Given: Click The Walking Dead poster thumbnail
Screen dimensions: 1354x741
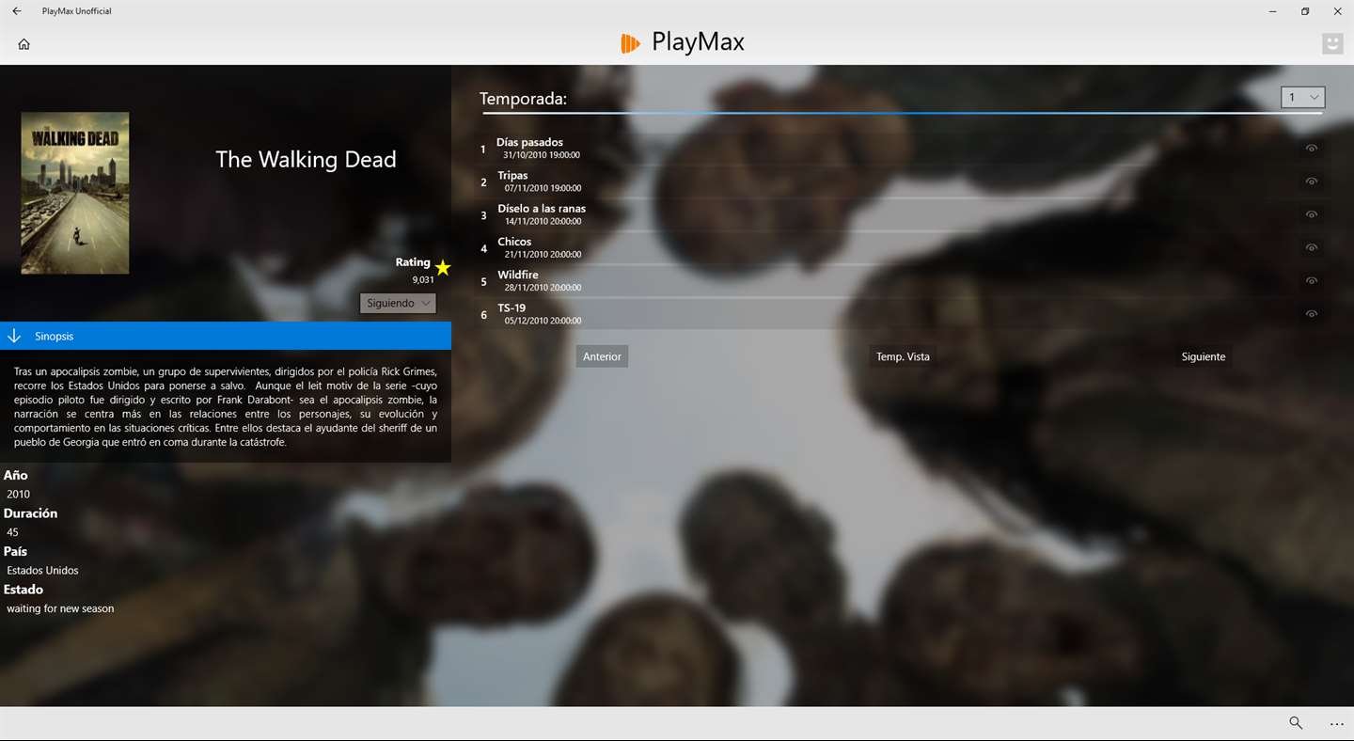Looking at the screenshot, I should tap(75, 193).
